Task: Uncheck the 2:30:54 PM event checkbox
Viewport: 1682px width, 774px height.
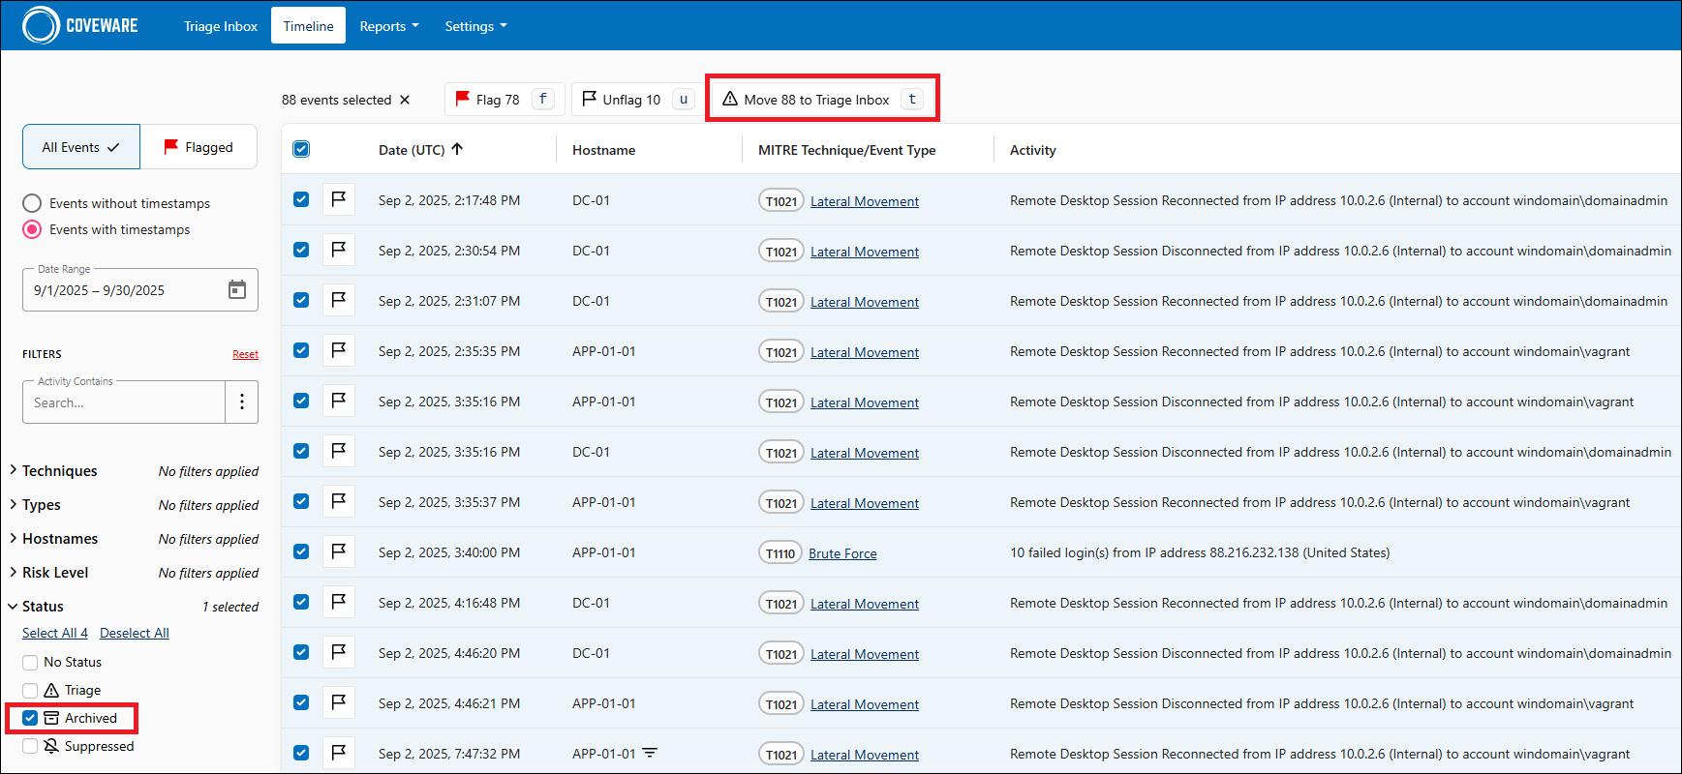Action: (x=301, y=250)
